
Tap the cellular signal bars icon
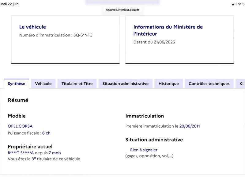234,4
